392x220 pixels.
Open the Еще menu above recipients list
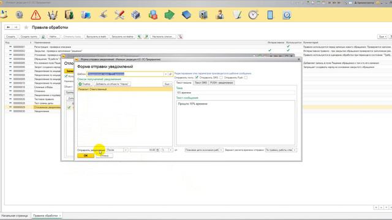click(x=168, y=84)
